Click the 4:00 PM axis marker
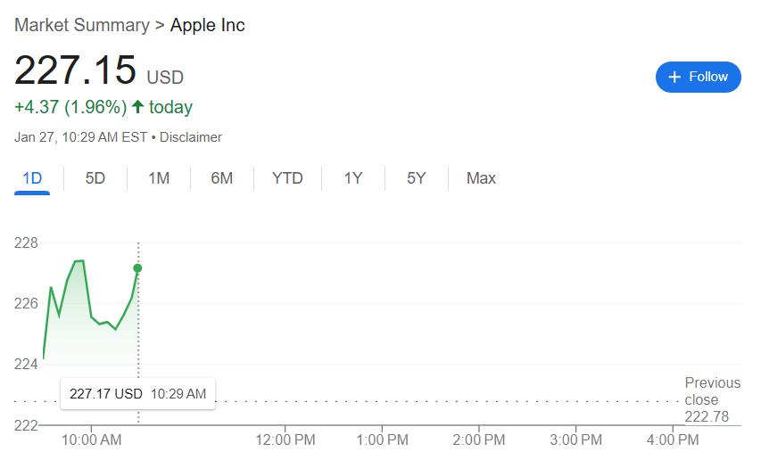 pyautogui.click(x=673, y=439)
